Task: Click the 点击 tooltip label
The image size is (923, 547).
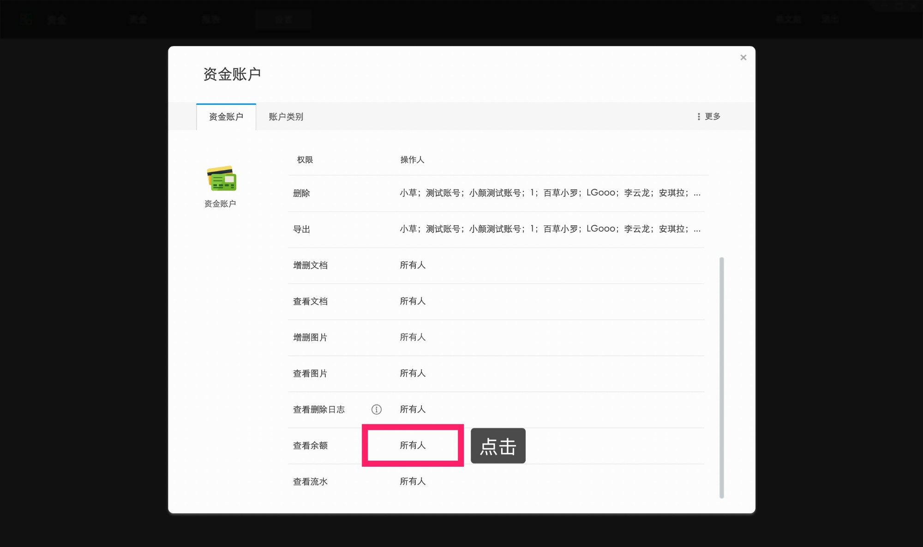Action: (498, 445)
